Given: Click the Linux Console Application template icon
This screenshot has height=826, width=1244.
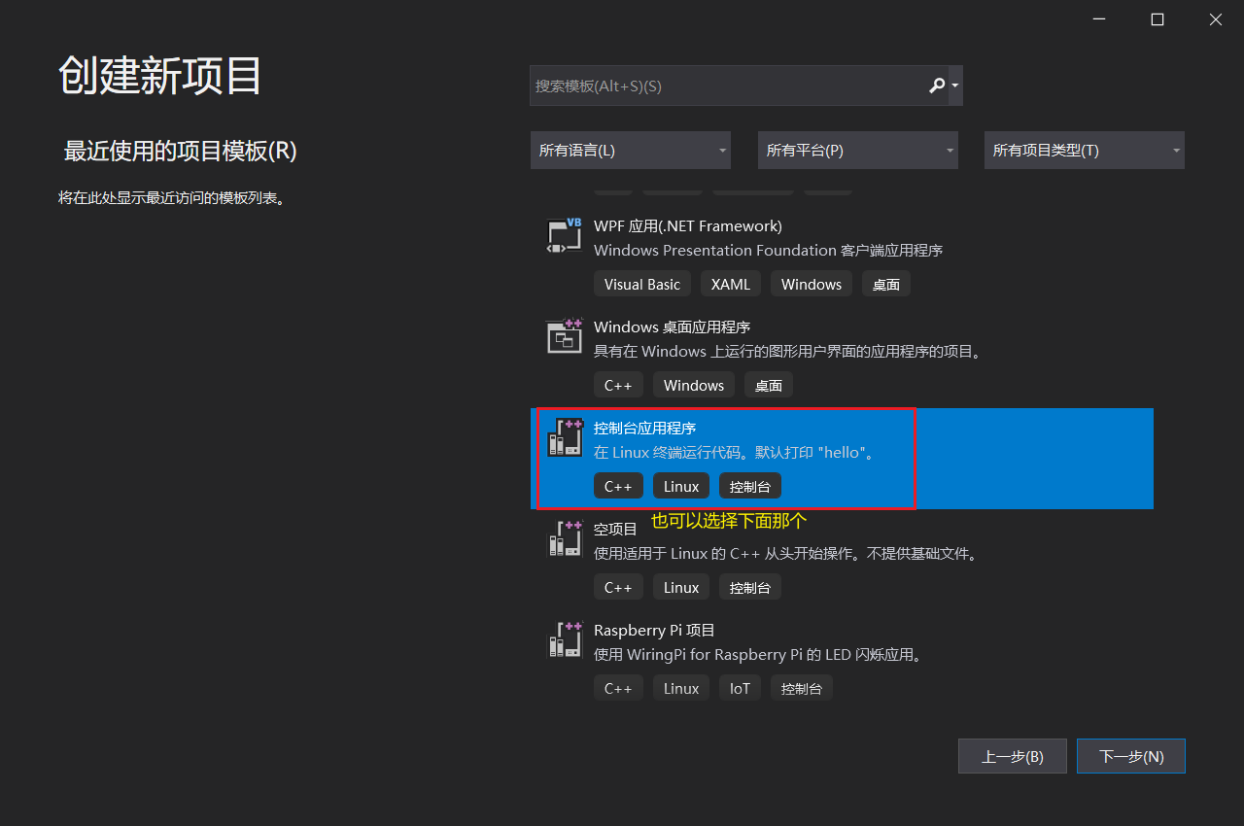Looking at the screenshot, I should pyautogui.click(x=565, y=437).
